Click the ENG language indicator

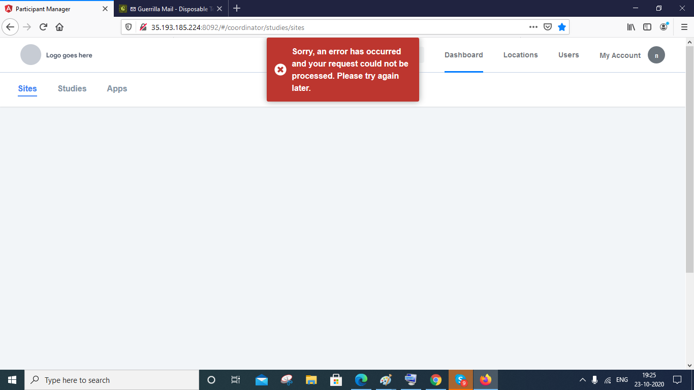[622, 380]
